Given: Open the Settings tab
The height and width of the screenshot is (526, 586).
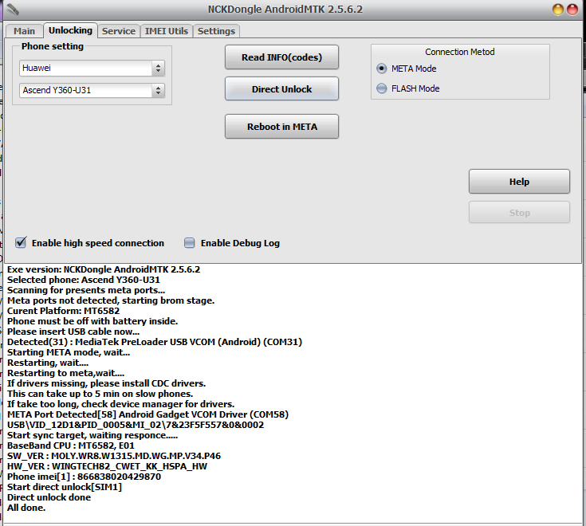Looking at the screenshot, I should click(216, 31).
